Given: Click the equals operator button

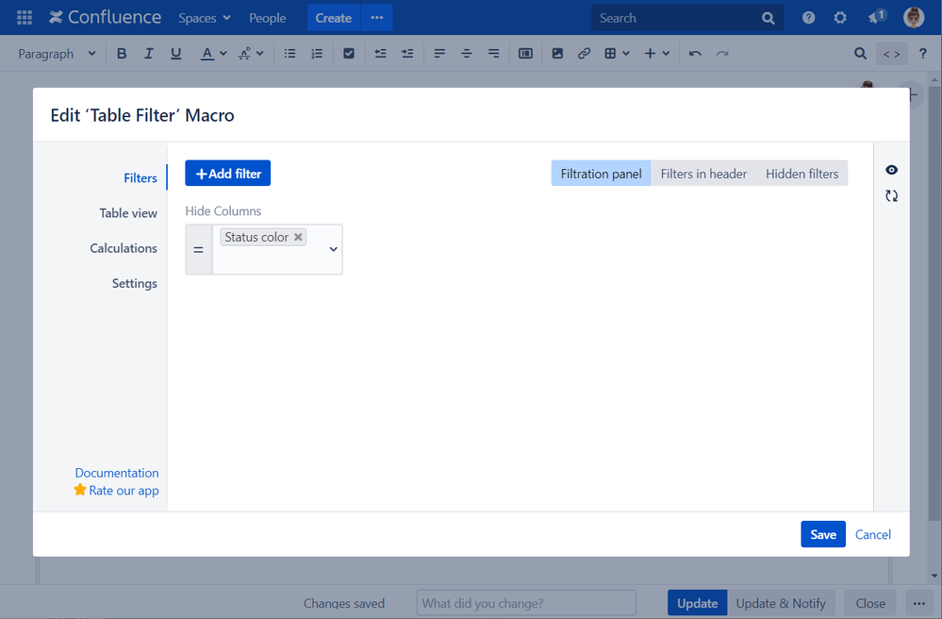Looking at the screenshot, I should [x=198, y=249].
